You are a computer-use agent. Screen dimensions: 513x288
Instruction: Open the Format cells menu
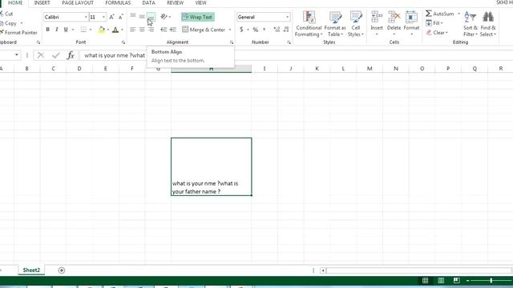click(411, 23)
